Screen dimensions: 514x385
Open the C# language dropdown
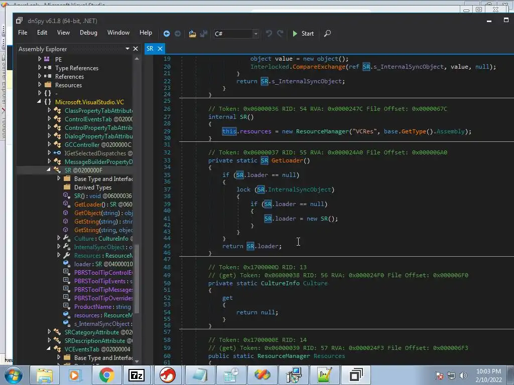click(x=255, y=34)
